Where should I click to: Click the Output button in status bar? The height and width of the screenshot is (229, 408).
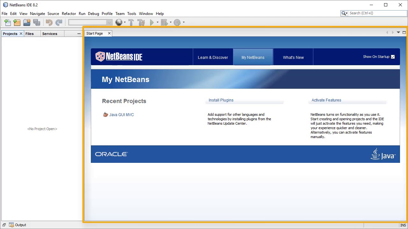pos(18,225)
